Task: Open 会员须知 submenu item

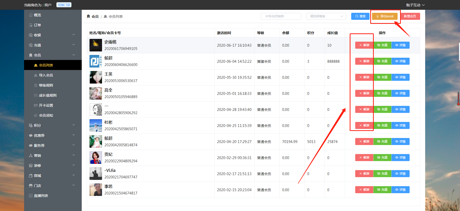Action: [x=53, y=115]
